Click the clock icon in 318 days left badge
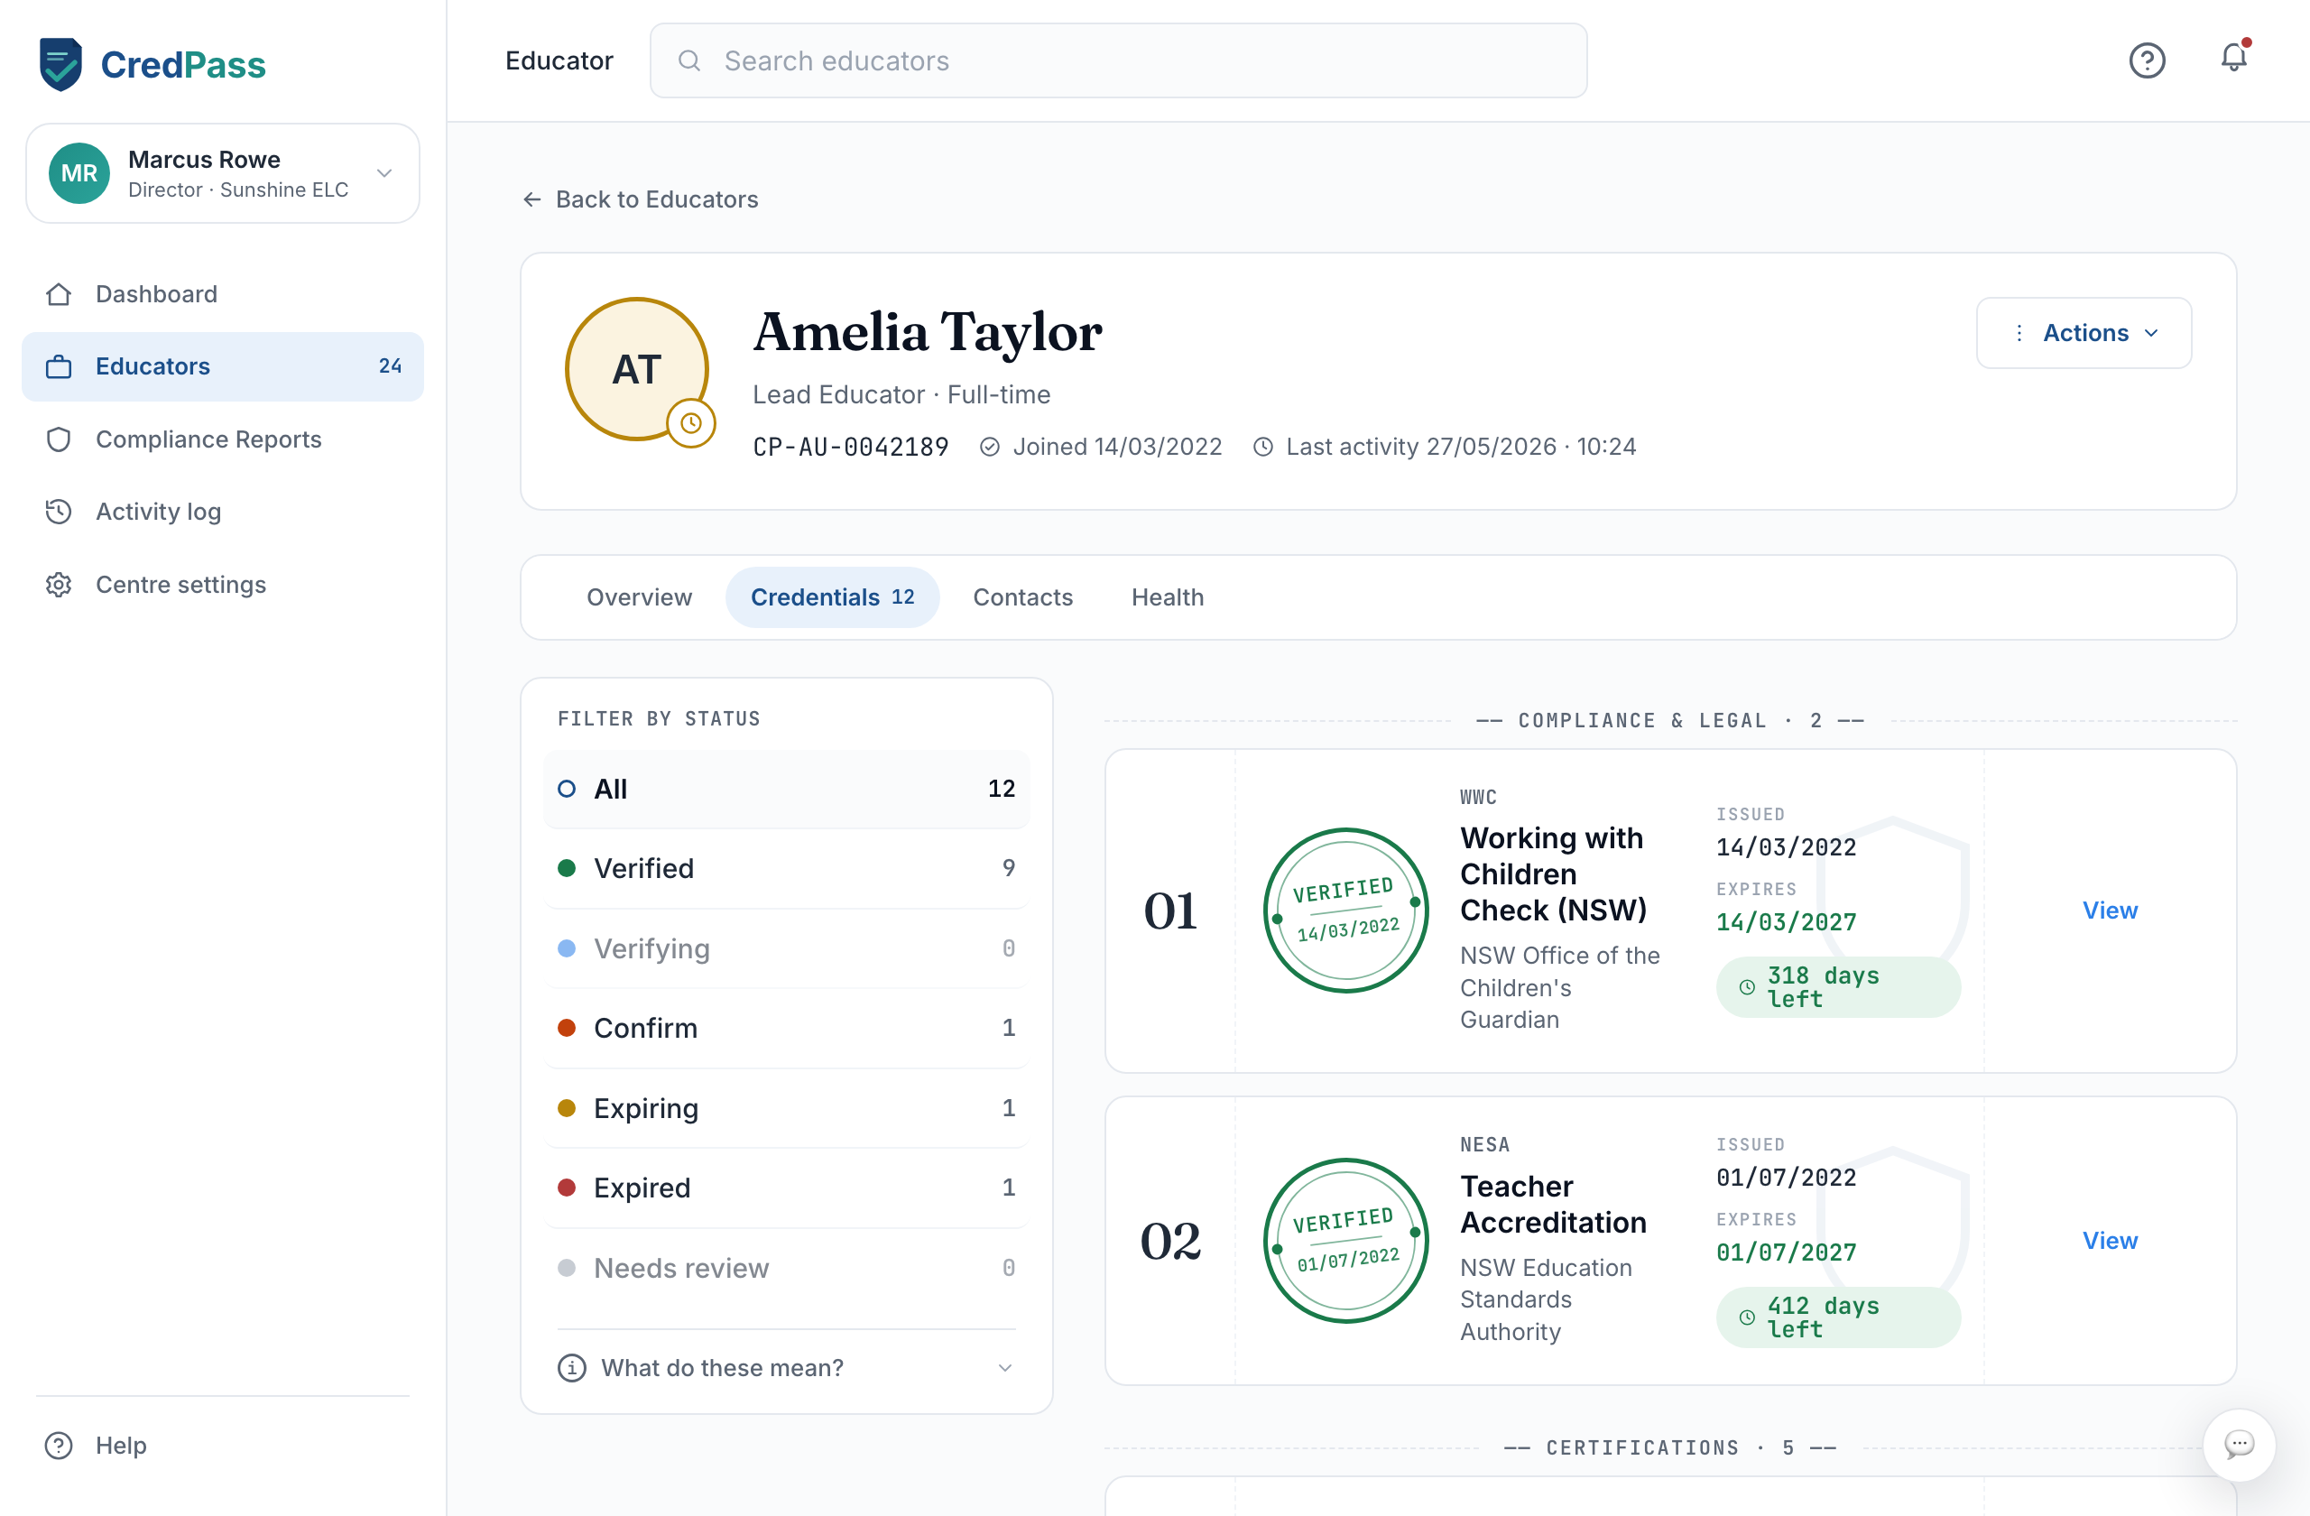 [x=1747, y=987]
